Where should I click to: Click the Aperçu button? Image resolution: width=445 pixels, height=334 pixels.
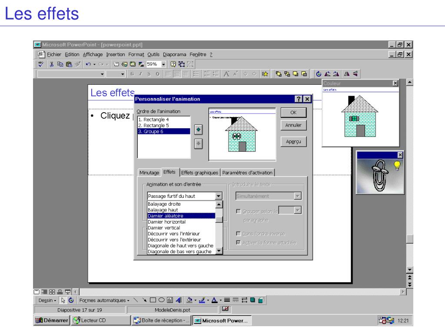point(293,141)
